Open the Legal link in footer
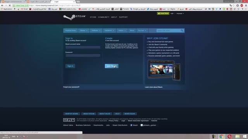The image size is (248, 139). pyautogui.click(x=123, y=121)
